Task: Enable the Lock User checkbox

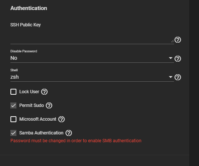Action: 13,92
